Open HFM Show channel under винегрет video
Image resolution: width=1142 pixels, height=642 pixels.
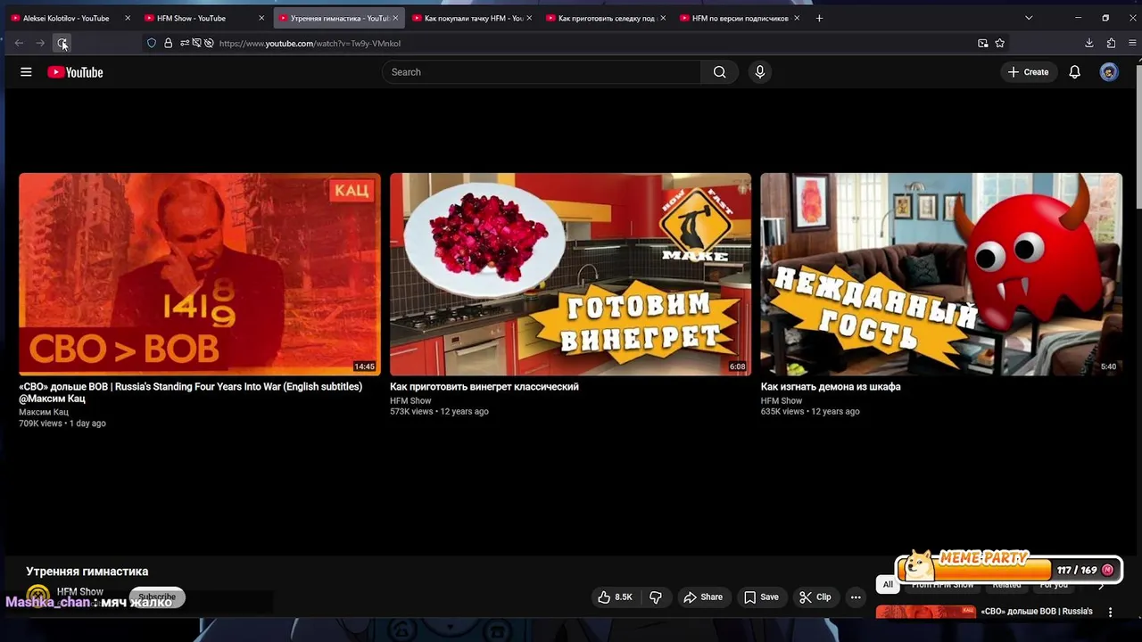tap(410, 401)
